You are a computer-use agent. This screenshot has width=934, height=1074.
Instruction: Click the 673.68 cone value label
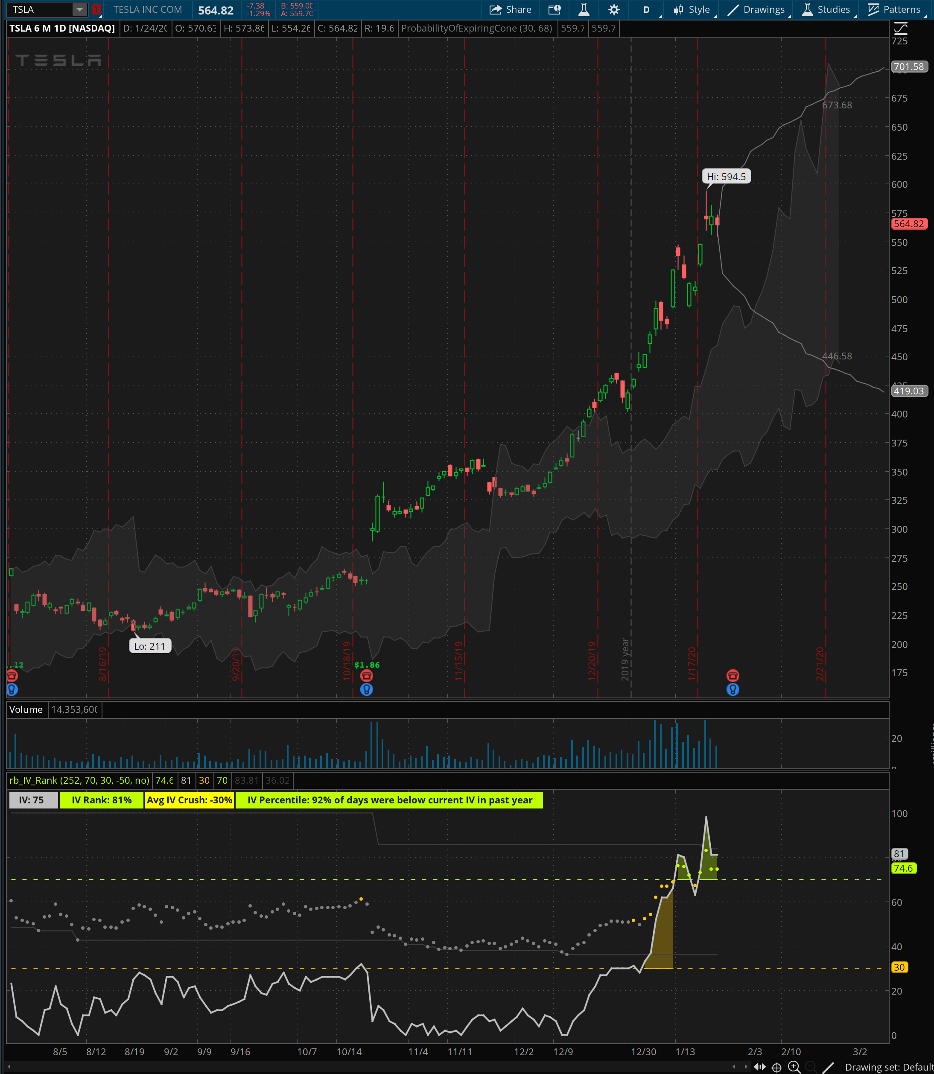837,105
